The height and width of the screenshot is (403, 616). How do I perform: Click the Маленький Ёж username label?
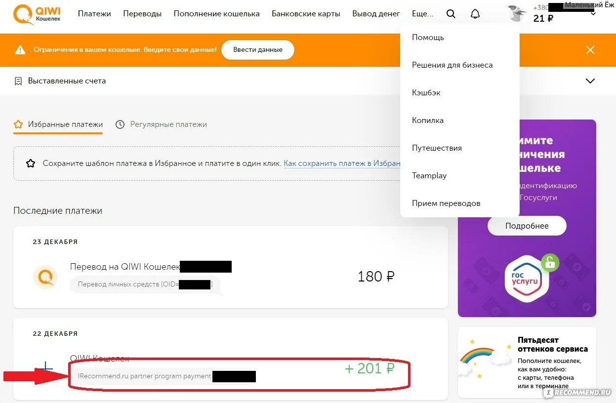[590, 5]
